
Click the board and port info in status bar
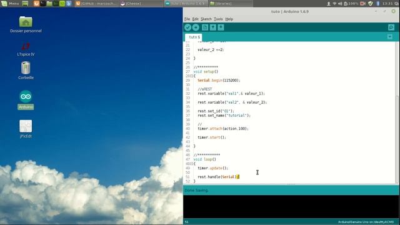[x=366, y=222]
